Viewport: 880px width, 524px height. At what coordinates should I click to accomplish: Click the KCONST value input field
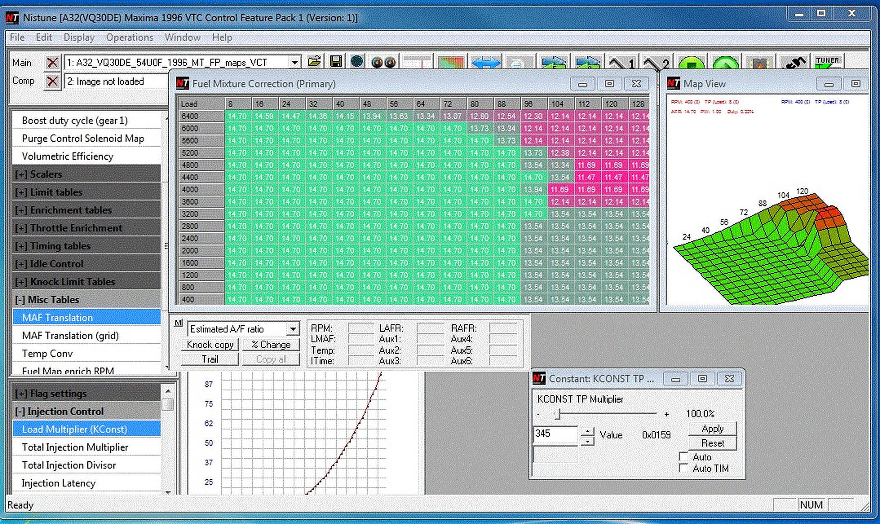[x=555, y=434]
